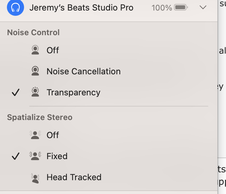Choose the Head Tracked menu item
The height and width of the screenshot is (194, 226).
[74, 178]
